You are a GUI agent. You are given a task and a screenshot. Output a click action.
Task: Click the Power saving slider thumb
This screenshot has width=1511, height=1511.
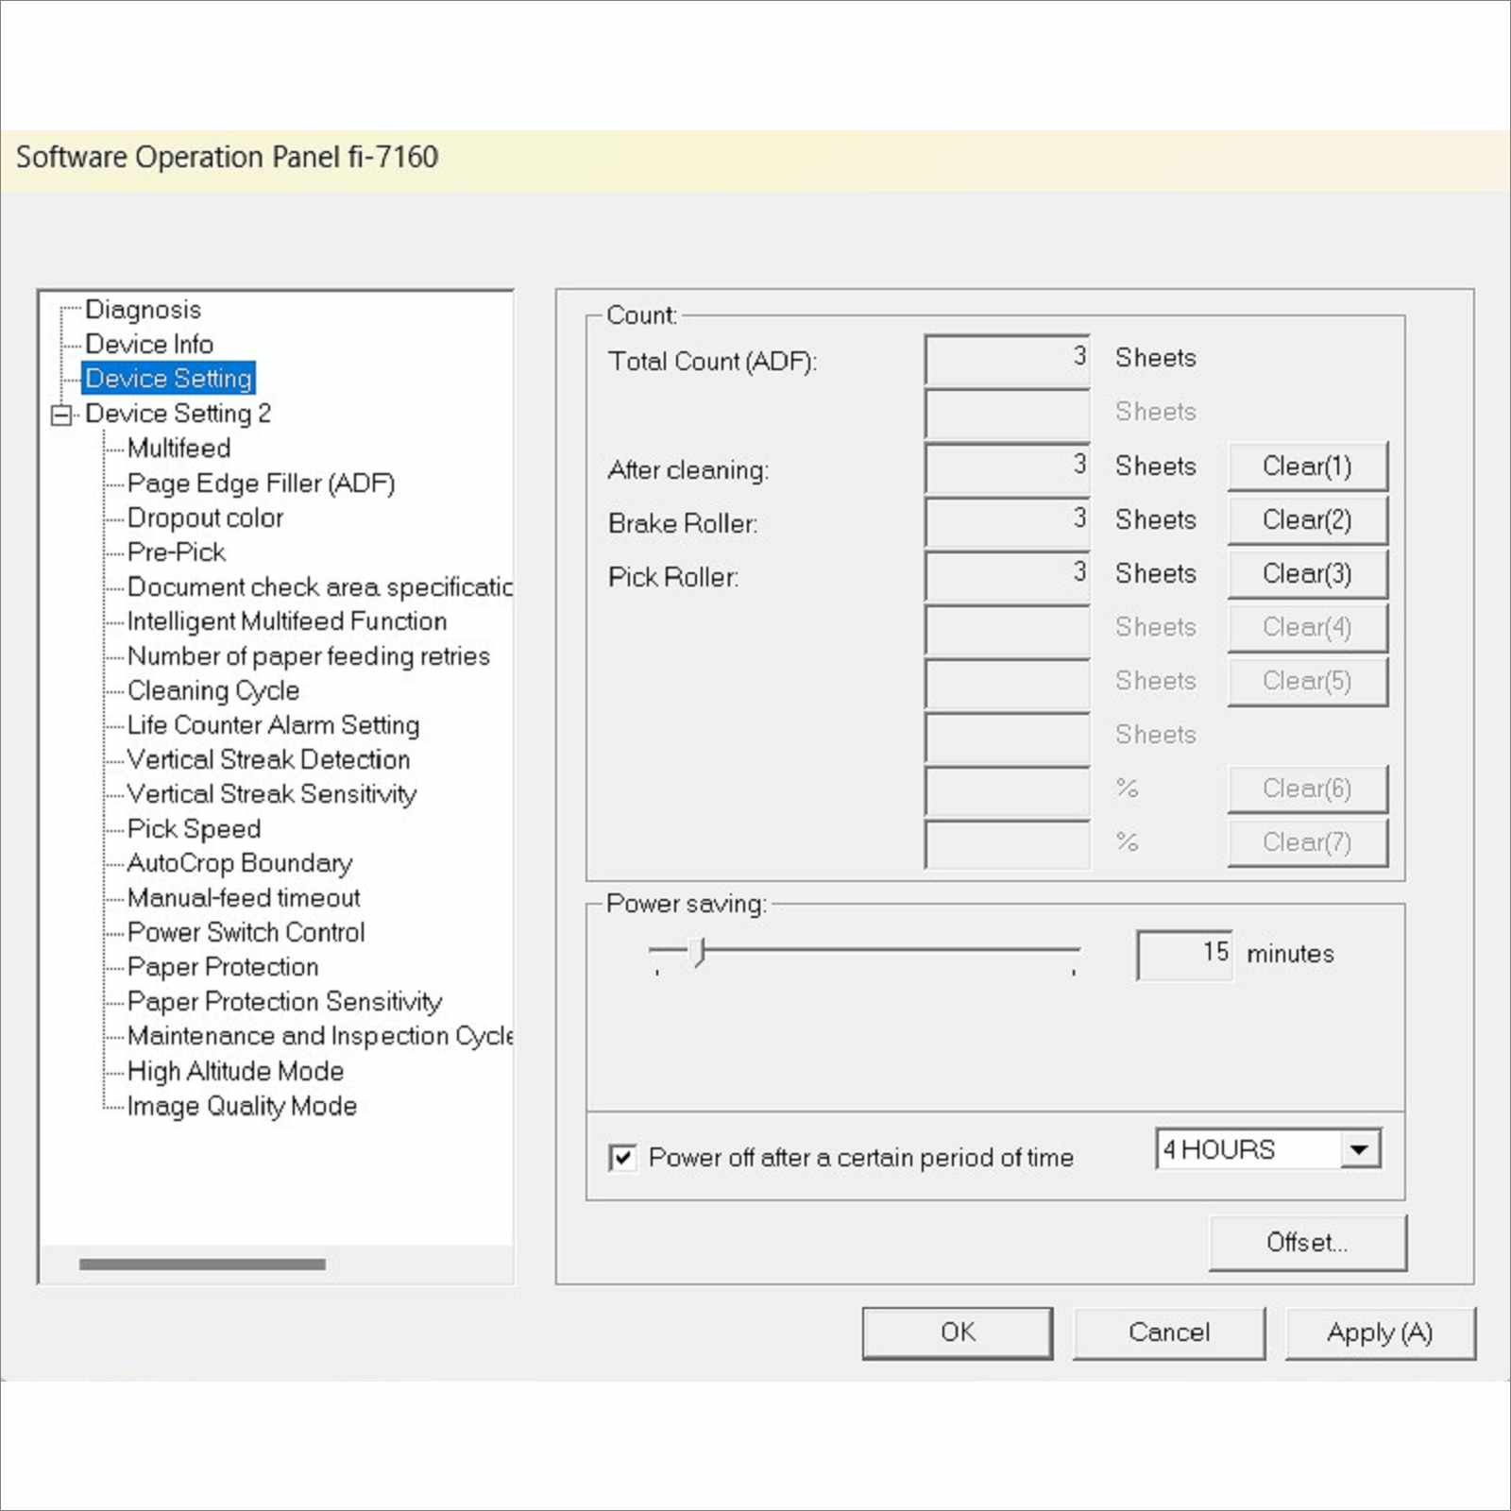tap(699, 952)
